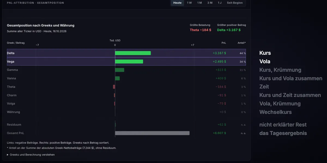Click the grey Gesamt PnL bar
327x163 pixels.
pos(152,133)
